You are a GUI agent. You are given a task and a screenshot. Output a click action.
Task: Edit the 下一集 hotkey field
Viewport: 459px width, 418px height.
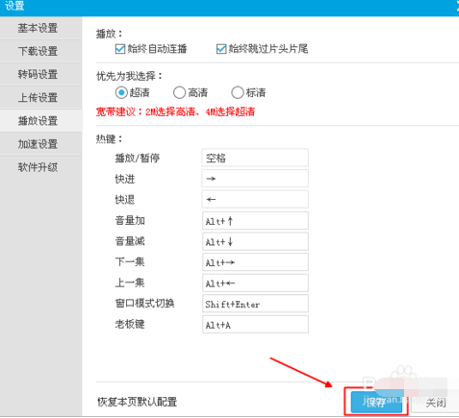[255, 262]
